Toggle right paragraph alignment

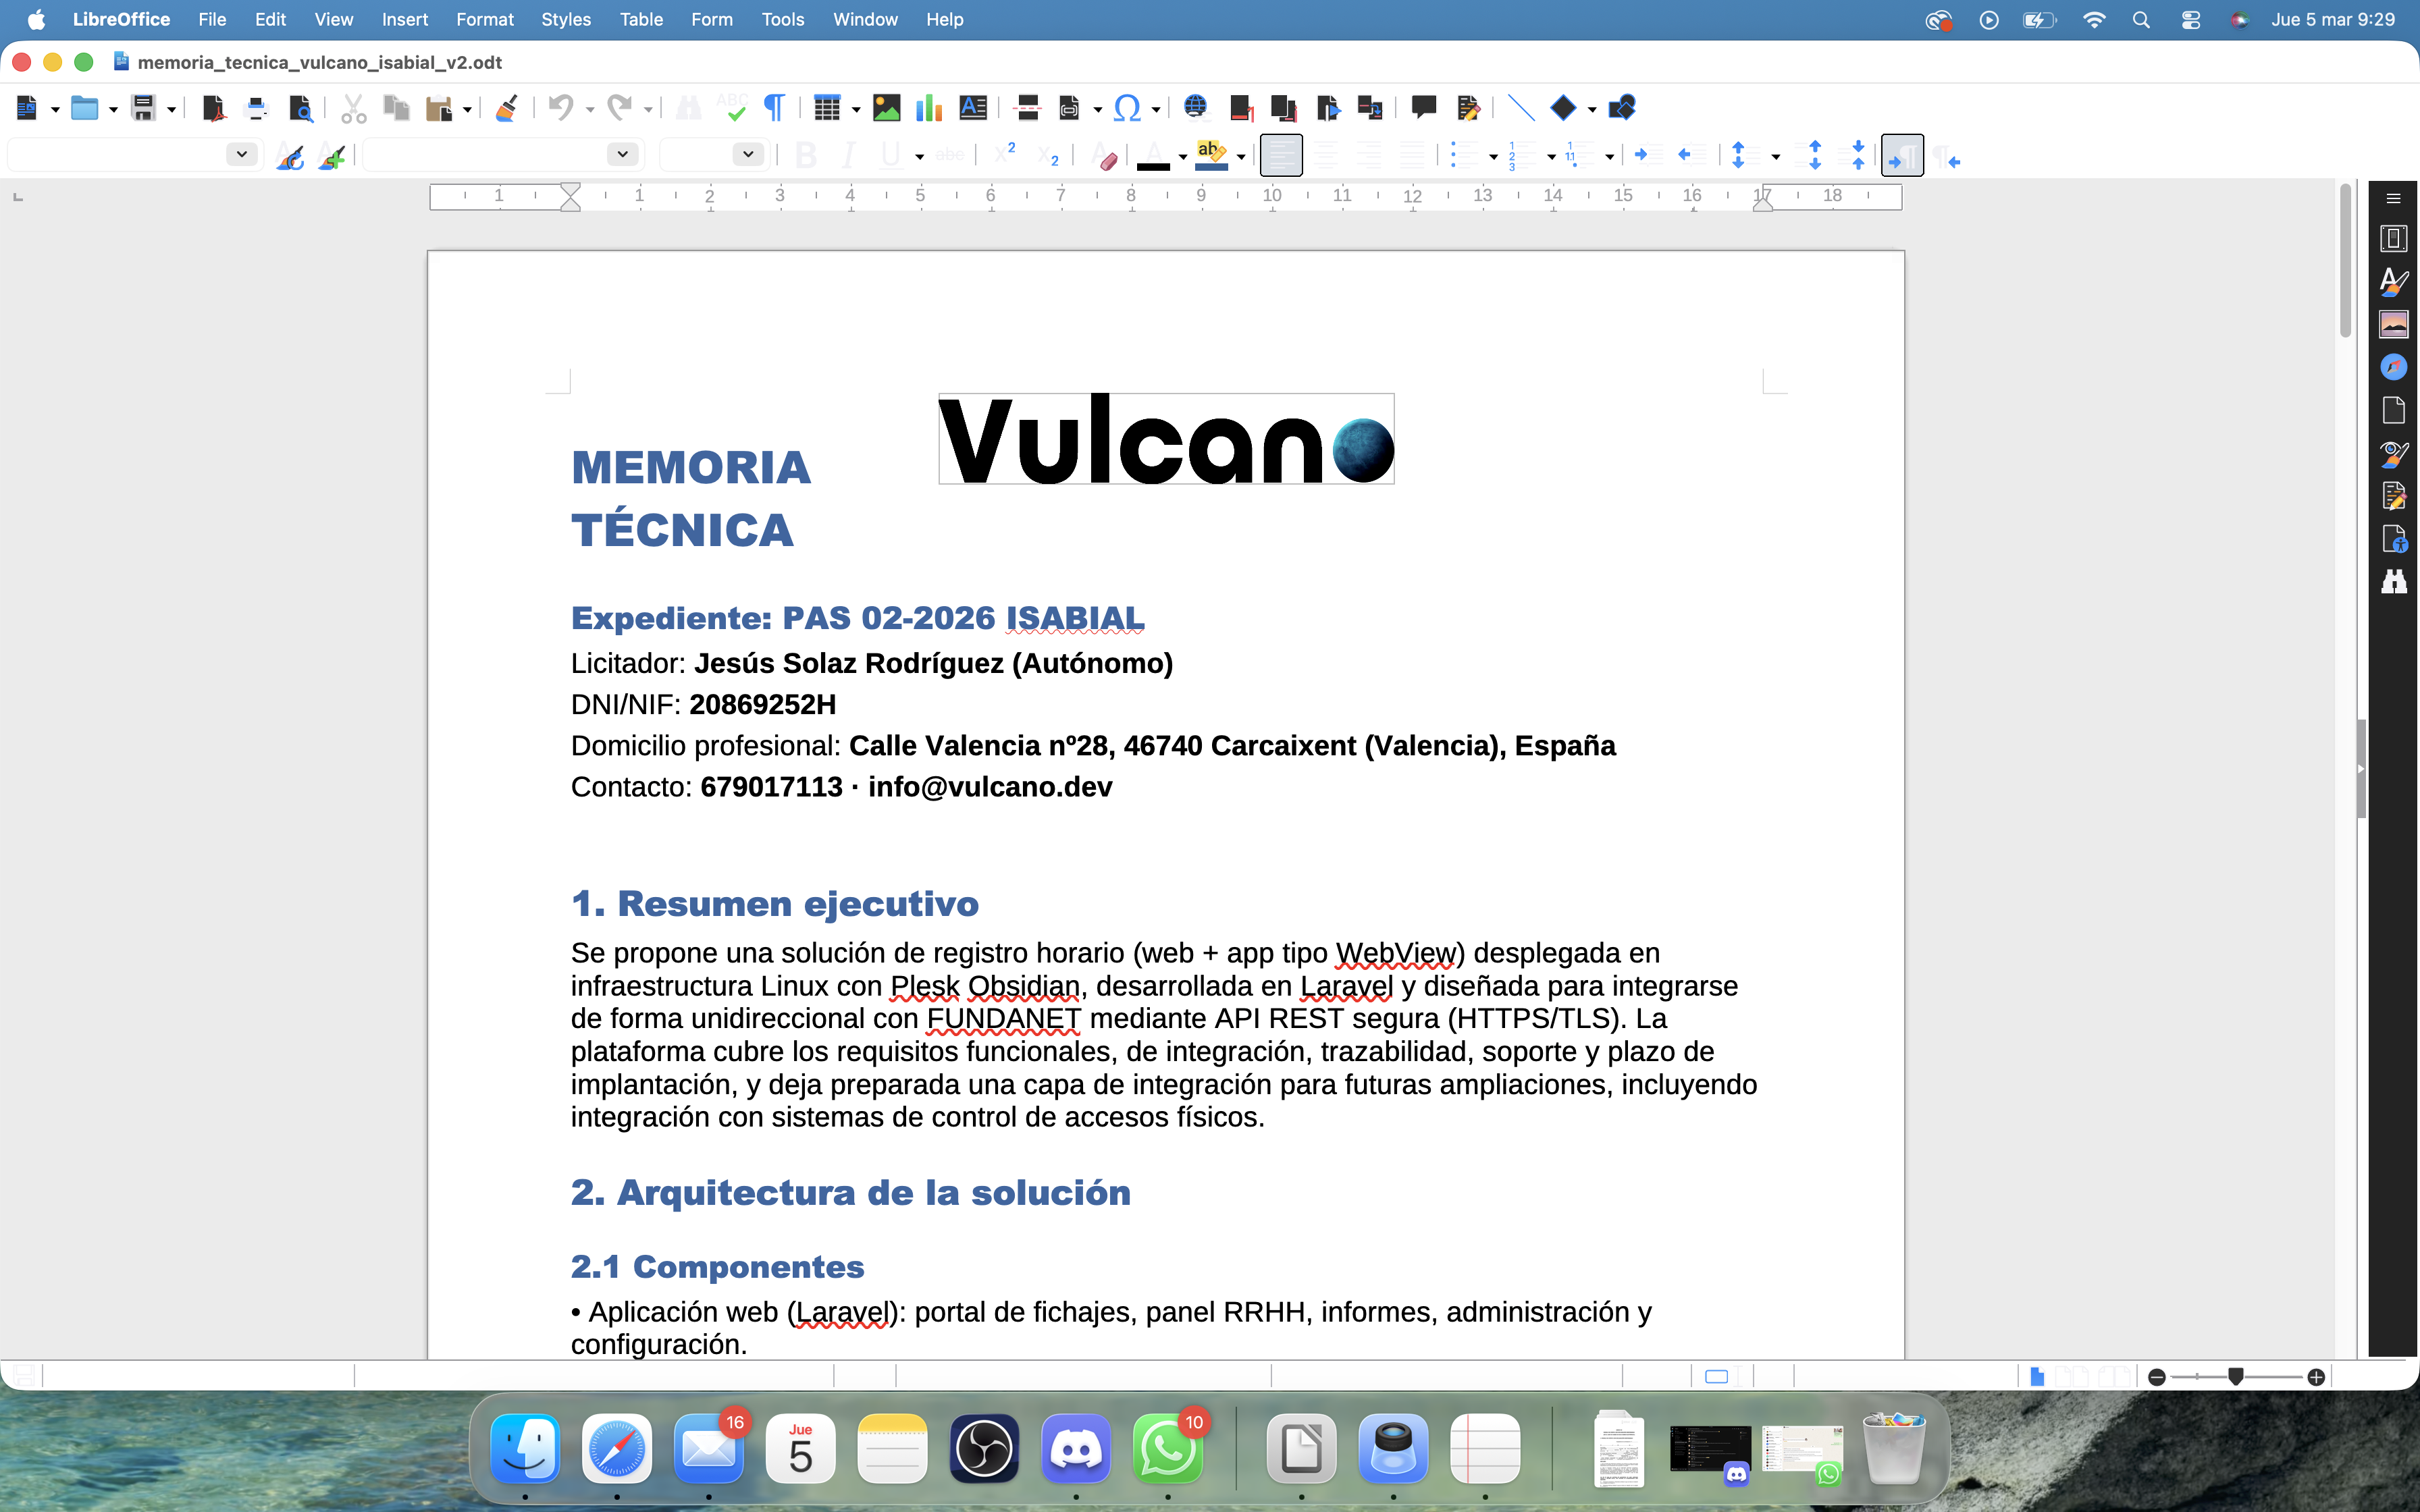[x=1369, y=156]
